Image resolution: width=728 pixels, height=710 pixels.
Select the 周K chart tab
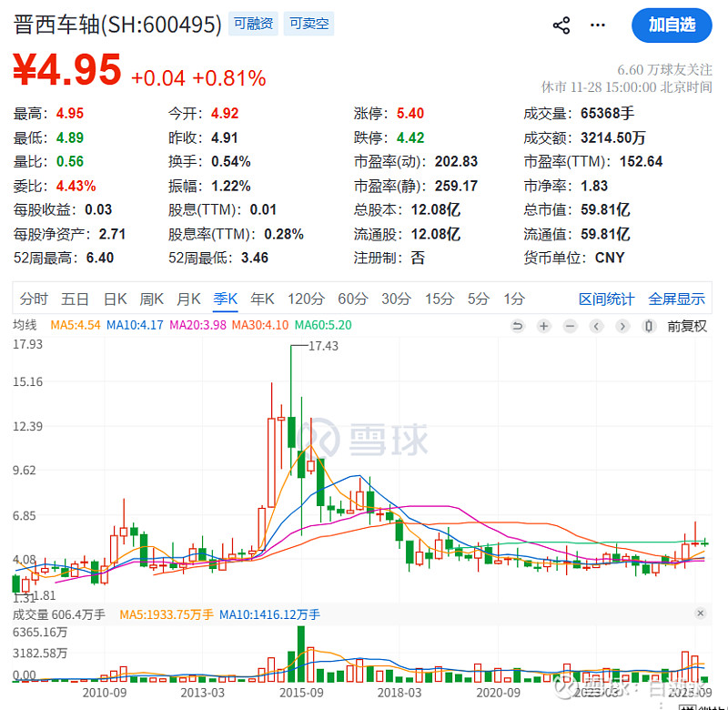(151, 299)
